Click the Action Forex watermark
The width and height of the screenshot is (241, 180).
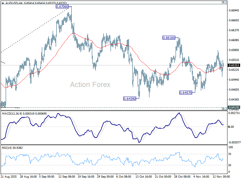(90, 85)
